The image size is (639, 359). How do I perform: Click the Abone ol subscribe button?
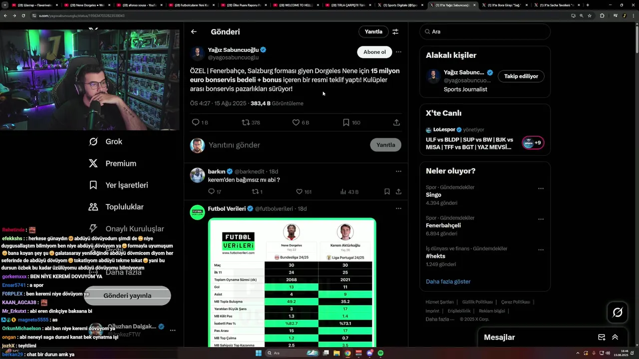point(374,52)
